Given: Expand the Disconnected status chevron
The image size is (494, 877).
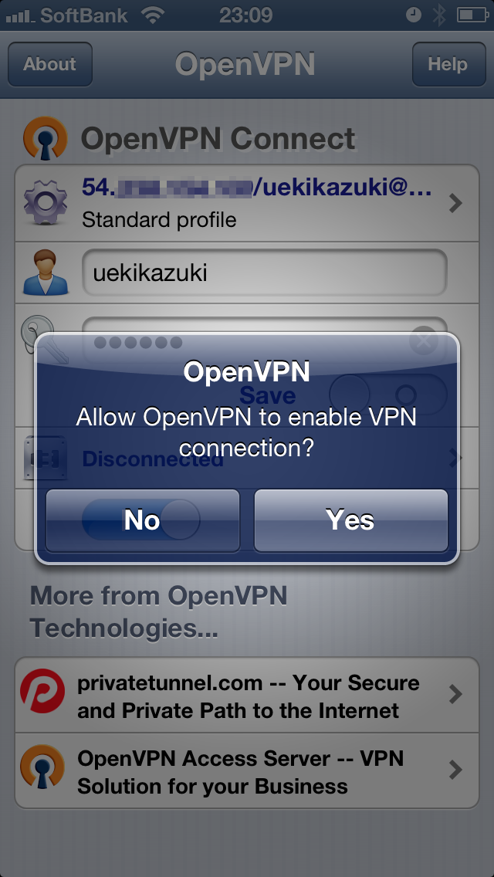Looking at the screenshot, I should pos(455,459).
